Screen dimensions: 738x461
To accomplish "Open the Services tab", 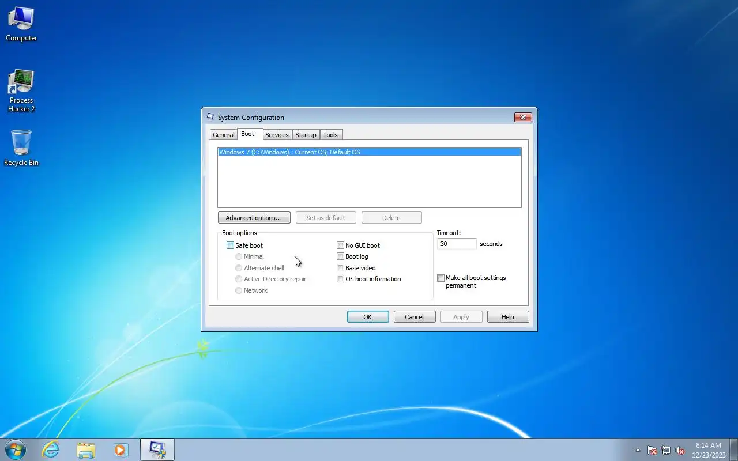I will click(277, 135).
